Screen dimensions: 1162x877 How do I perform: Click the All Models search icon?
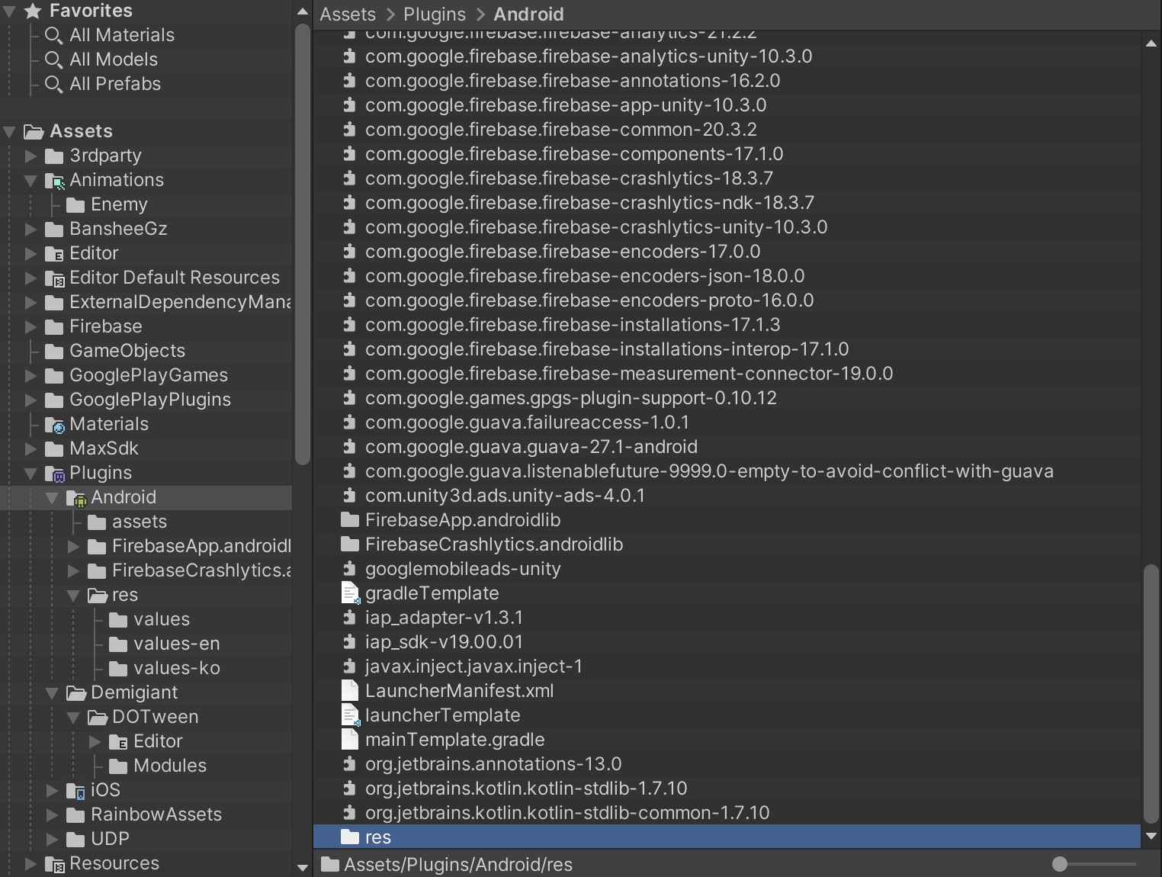[53, 60]
